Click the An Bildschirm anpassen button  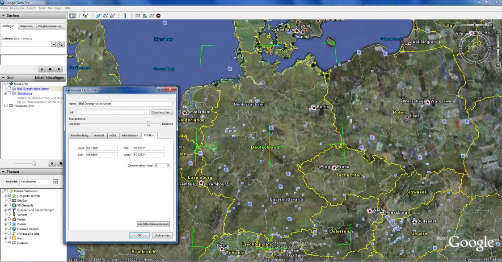pos(153,224)
